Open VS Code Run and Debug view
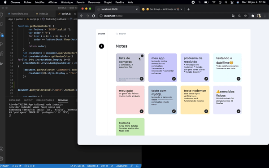 tap(1, 44)
